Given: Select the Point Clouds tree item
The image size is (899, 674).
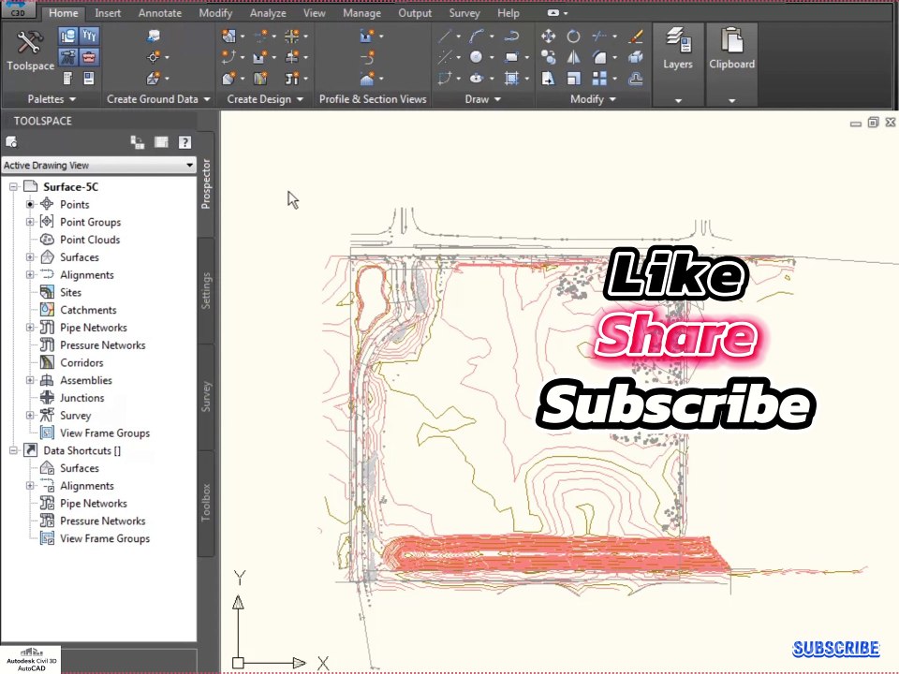Looking at the screenshot, I should pyautogui.click(x=90, y=240).
